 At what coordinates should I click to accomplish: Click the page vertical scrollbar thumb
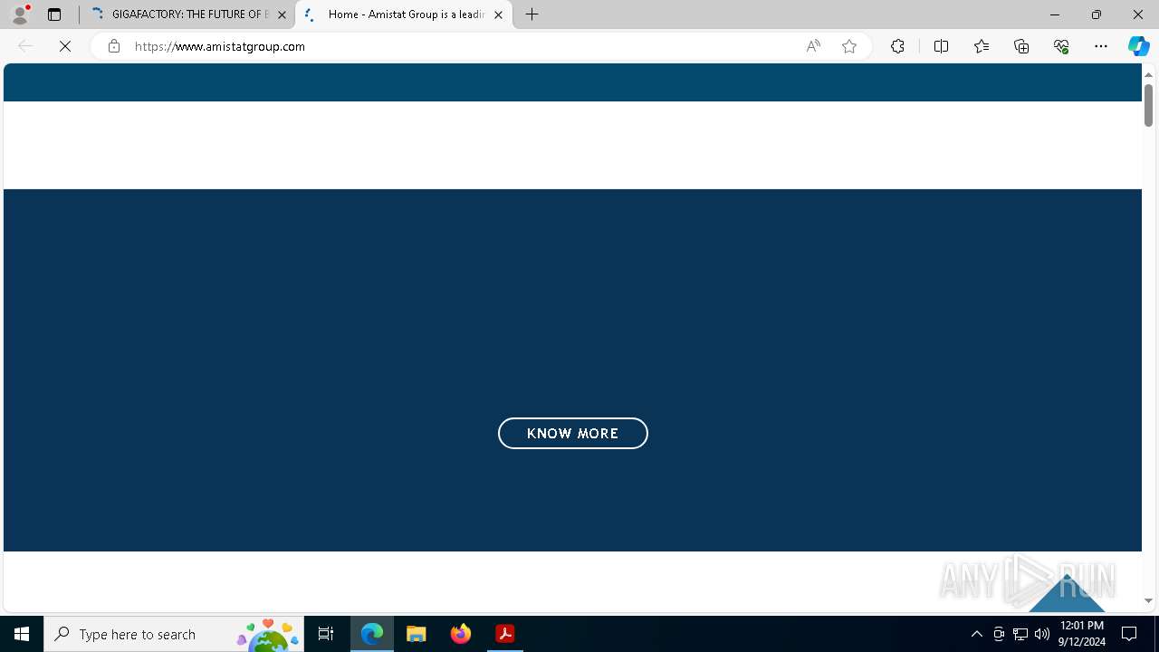pyautogui.click(x=1148, y=105)
